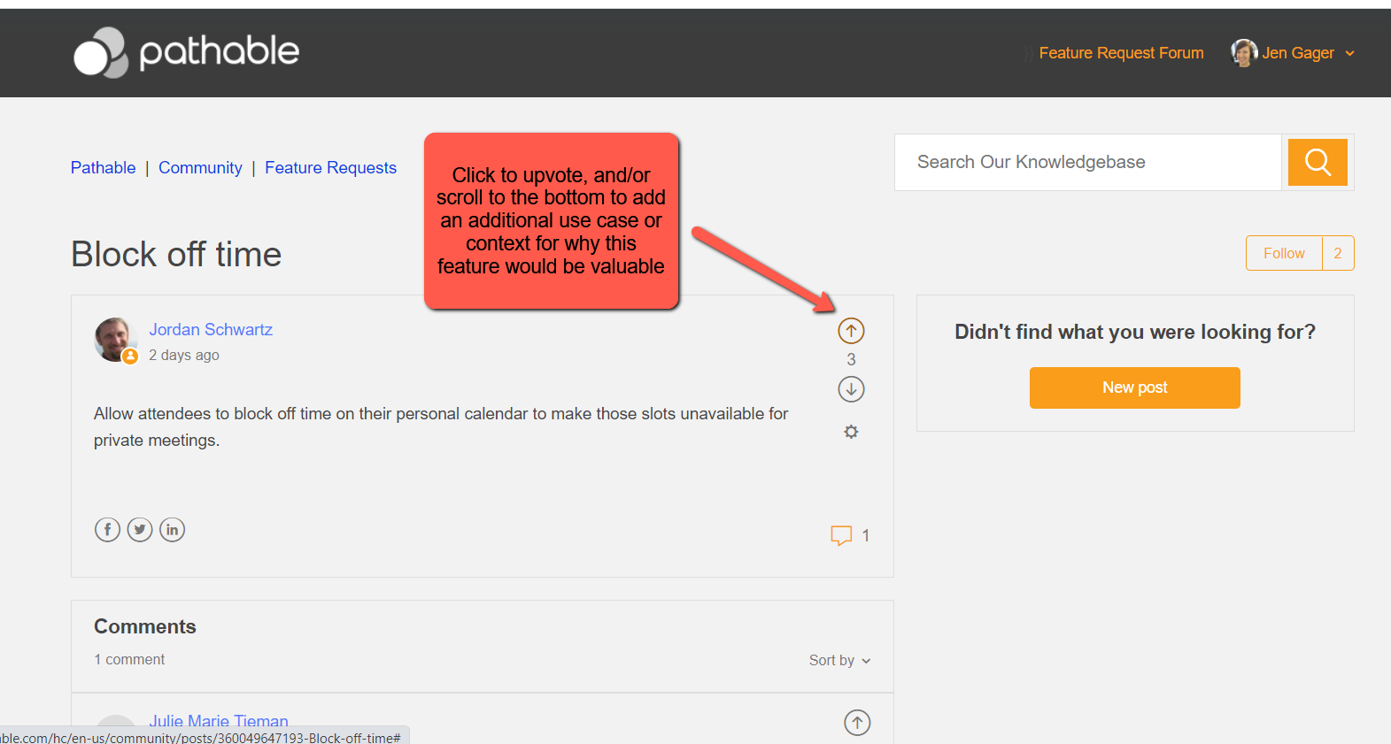Open the Sort by dropdown
The width and height of the screenshot is (1391, 744).
tap(840, 660)
